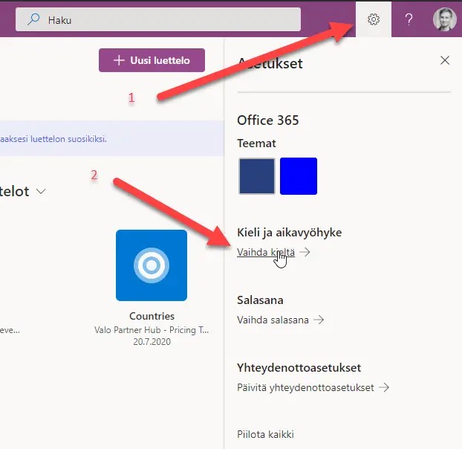Select the dark blue theme swatch
This screenshot has width=462, height=449.
click(x=256, y=176)
